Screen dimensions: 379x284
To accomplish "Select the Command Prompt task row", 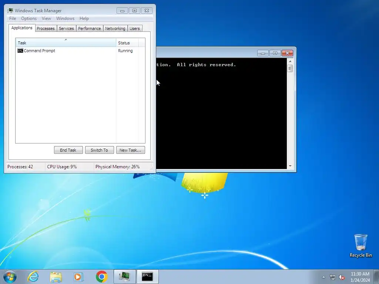I will tap(80, 51).
